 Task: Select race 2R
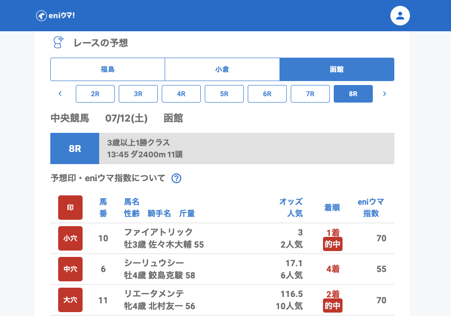coord(95,94)
